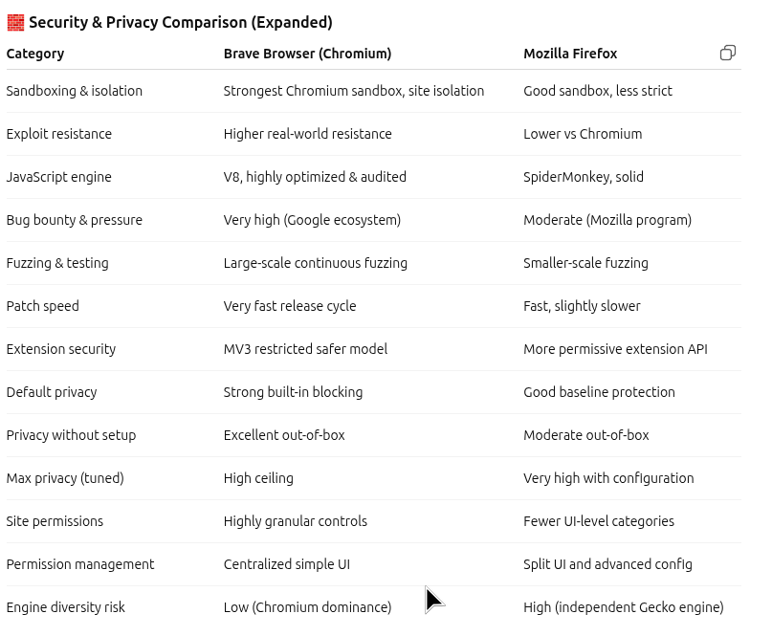
Task: Click the Security & Privacy Comparison heading
Action: point(181,23)
